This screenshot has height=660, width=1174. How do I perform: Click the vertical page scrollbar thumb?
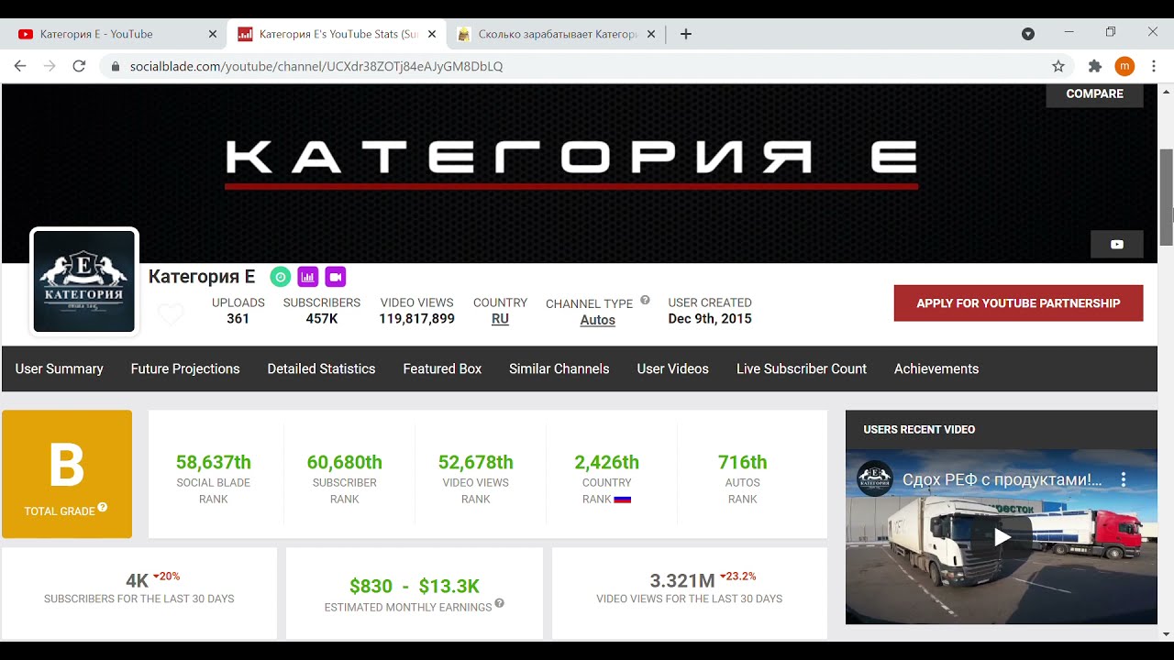coord(1167,197)
